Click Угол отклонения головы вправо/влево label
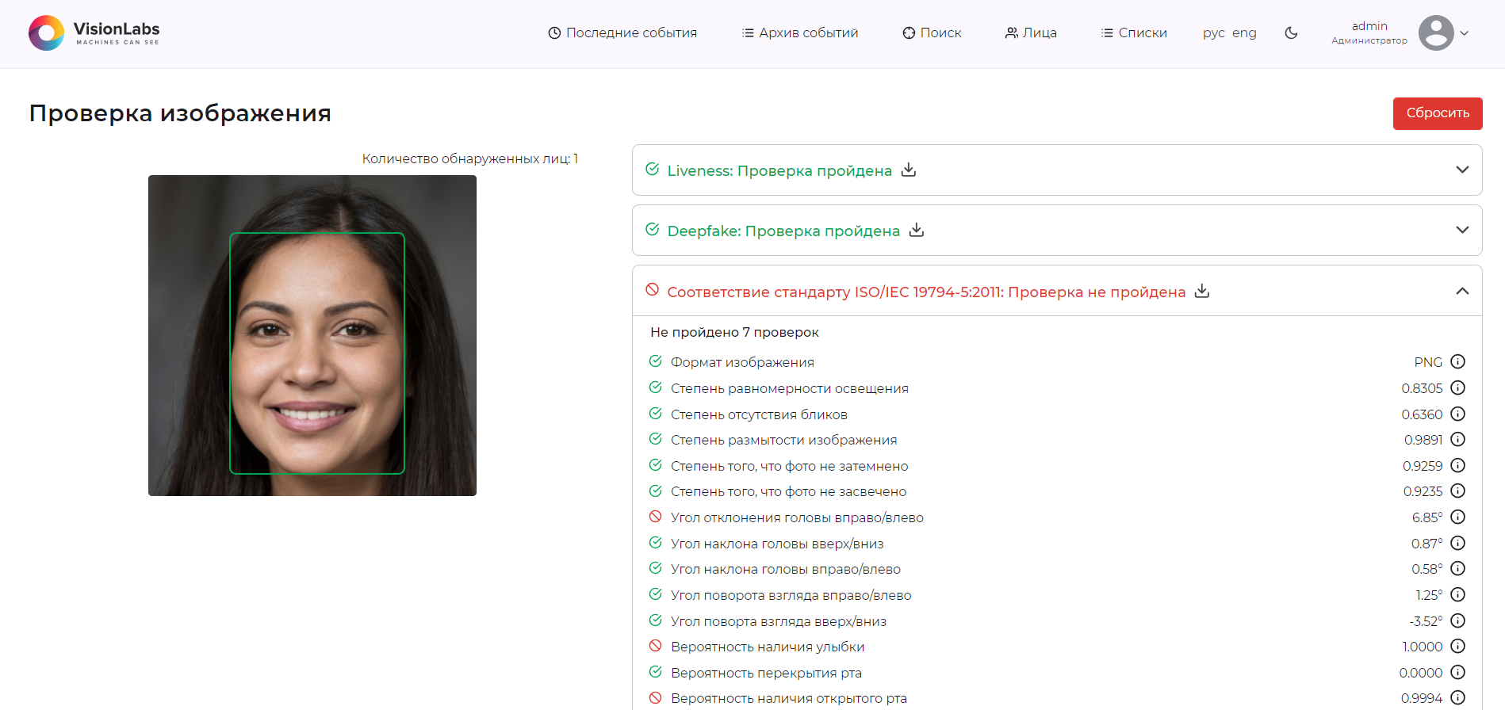This screenshot has width=1505, height=710. pos(797,517)
